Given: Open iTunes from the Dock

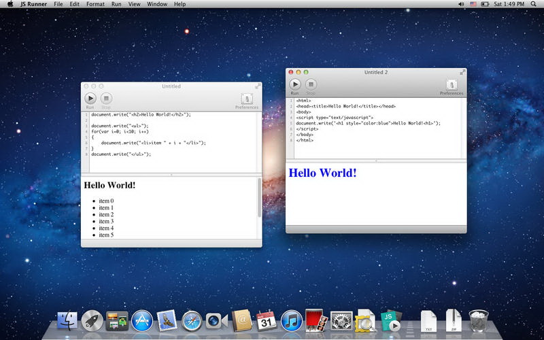Looking at the screenshot, I should pos(291,320).
